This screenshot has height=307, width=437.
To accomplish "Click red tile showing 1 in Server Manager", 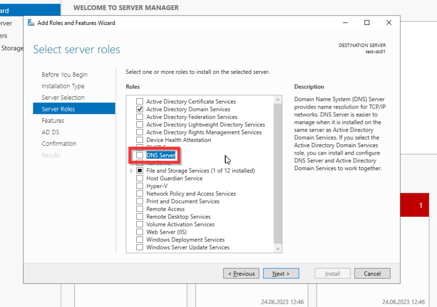I will [x=415, y=205].
